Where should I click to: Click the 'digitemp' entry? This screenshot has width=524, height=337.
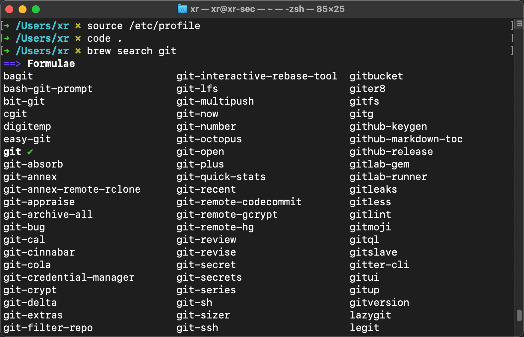[x=27, y=126]
